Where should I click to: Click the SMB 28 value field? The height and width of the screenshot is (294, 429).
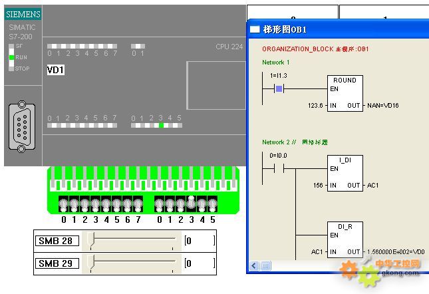coord(200,241)
